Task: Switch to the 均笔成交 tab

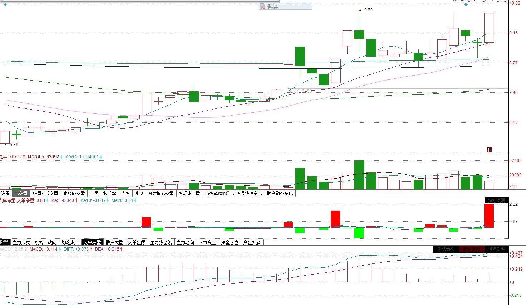Action: pos(70,242)
